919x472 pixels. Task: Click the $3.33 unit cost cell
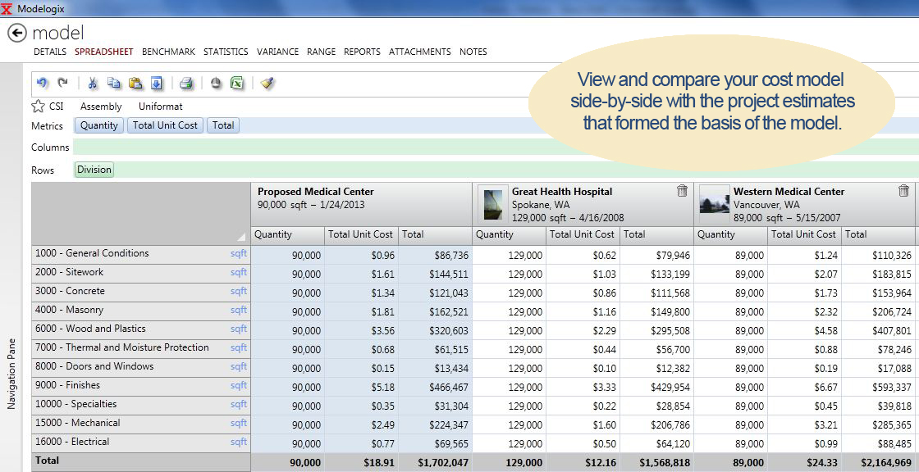(x=583, y=387)
